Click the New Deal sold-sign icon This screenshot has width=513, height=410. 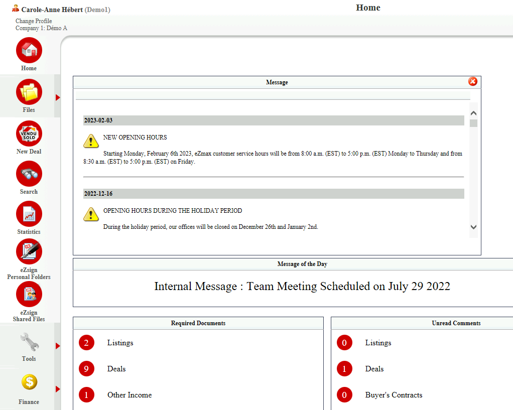[x=29, y=133]
